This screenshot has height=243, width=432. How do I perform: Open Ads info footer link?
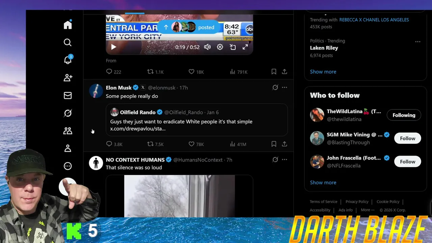click(x=346, y=210)
